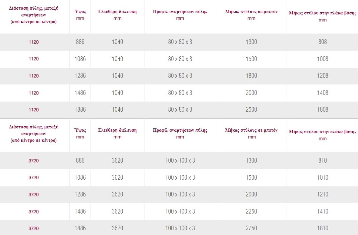Select the 1410 value cell
The image size is (358, 235).
322,212
